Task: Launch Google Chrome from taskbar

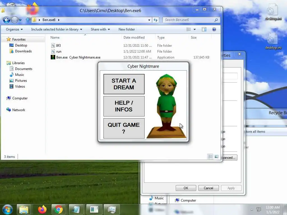Action: click(59, 209)
